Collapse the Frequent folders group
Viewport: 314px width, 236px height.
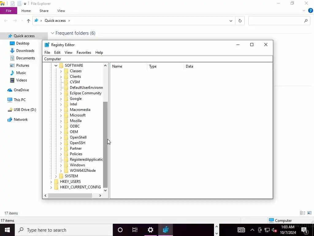coord(52,33)
